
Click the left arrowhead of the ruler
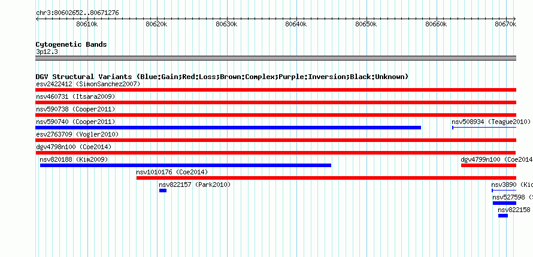[37, 19]
